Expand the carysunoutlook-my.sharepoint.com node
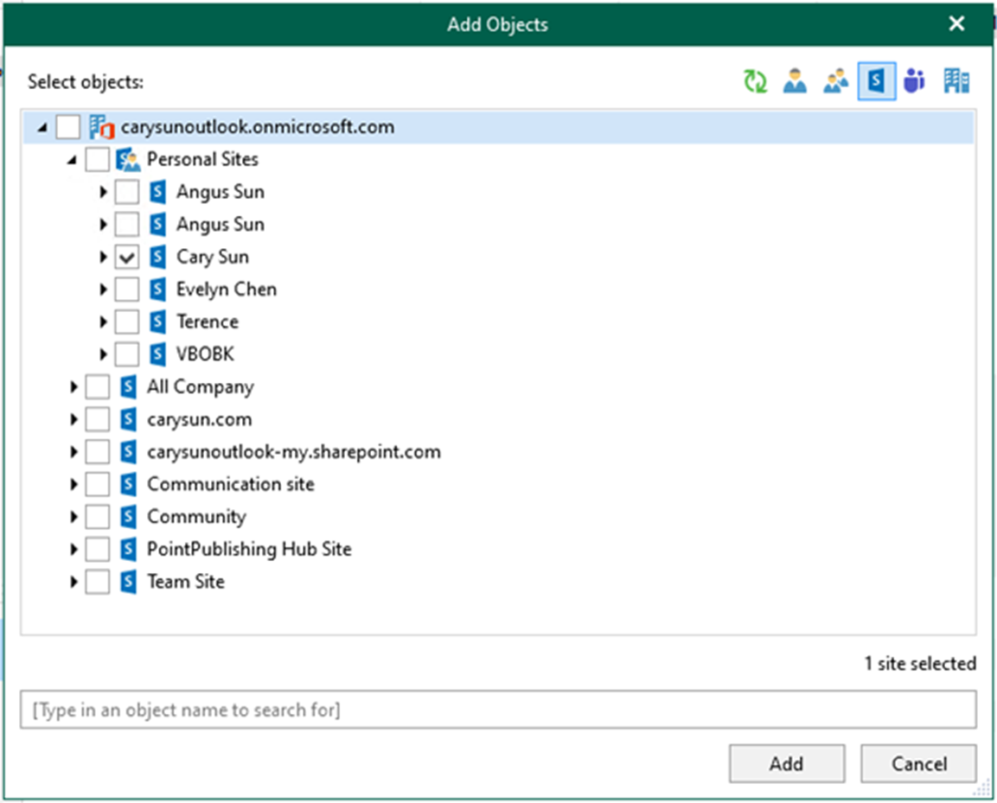997x803 pixels. pos(73,451)
